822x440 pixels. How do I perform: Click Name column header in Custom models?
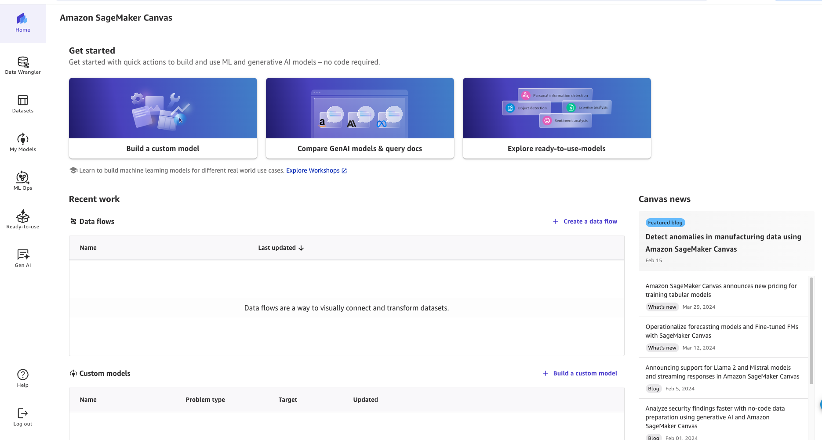tap(88, 400)
